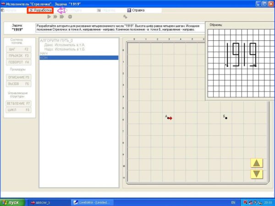Click the ШАГ F2 command button

click(x=18, y=49)
